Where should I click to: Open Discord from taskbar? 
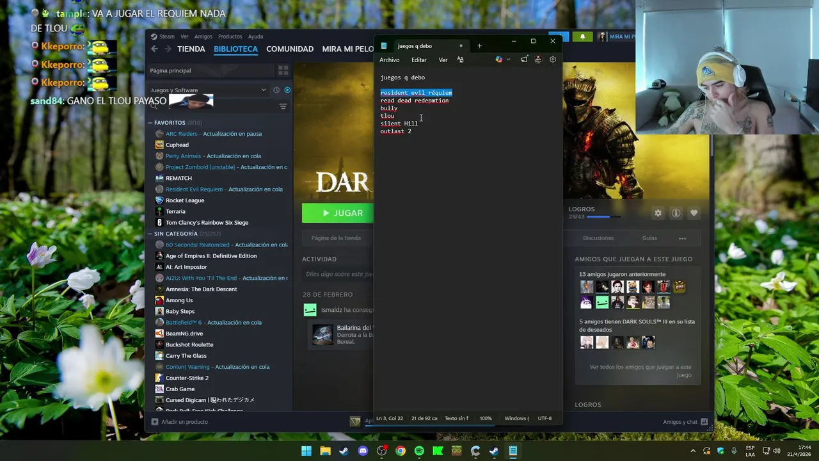(363, 451)
